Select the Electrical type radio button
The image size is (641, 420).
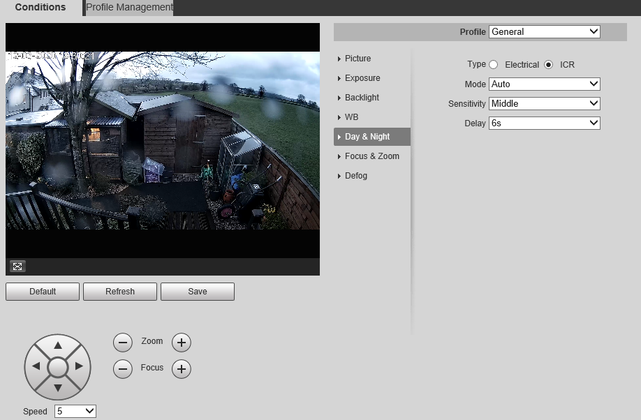click(x=494, y=65)
